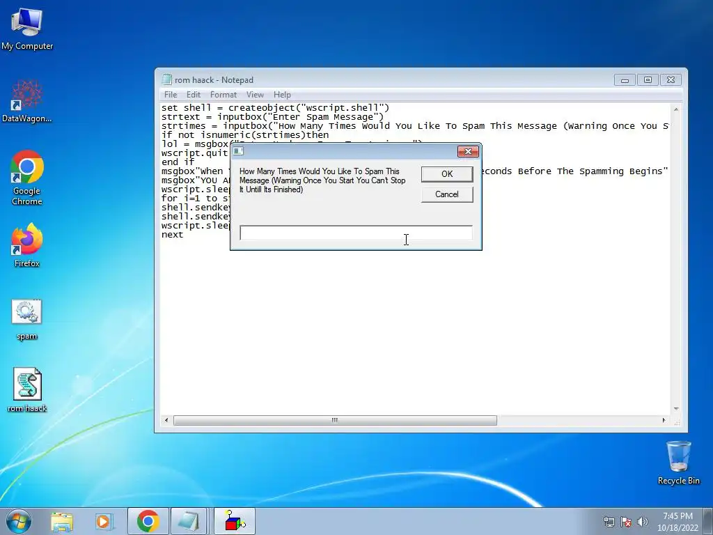Minimize the Notepad window
713x535 pixels.
coord(625,80)
